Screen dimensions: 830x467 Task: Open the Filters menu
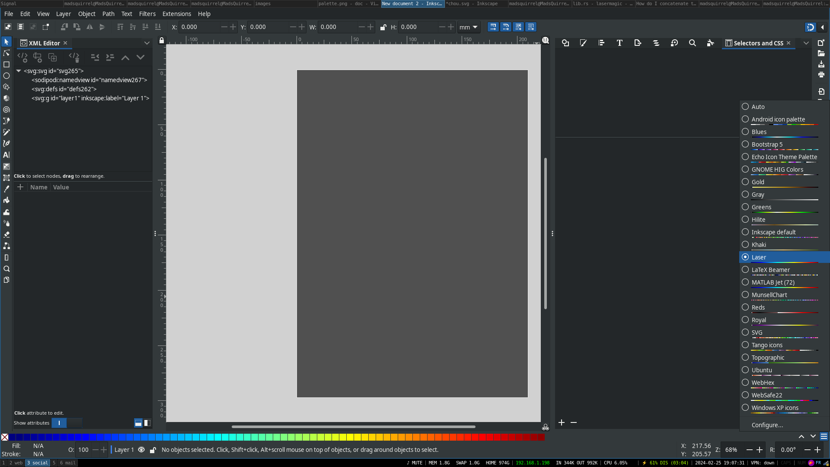coord(147,14)
